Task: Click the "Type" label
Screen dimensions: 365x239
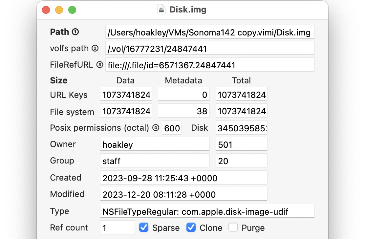Action: click(x=60, y=211)
